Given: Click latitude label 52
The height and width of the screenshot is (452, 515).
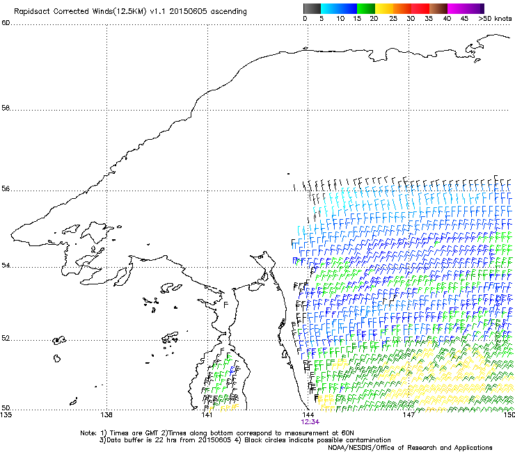Looking at the screenshot, I should [6, 338].
